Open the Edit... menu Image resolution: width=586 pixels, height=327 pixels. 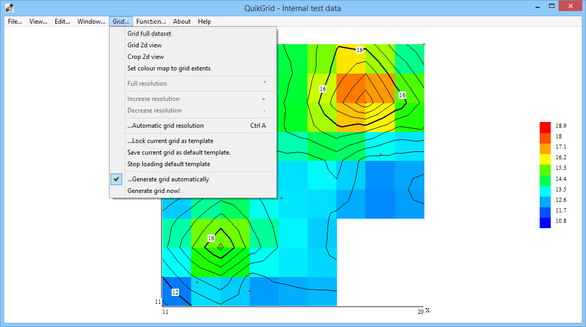(x=62, y=22)
